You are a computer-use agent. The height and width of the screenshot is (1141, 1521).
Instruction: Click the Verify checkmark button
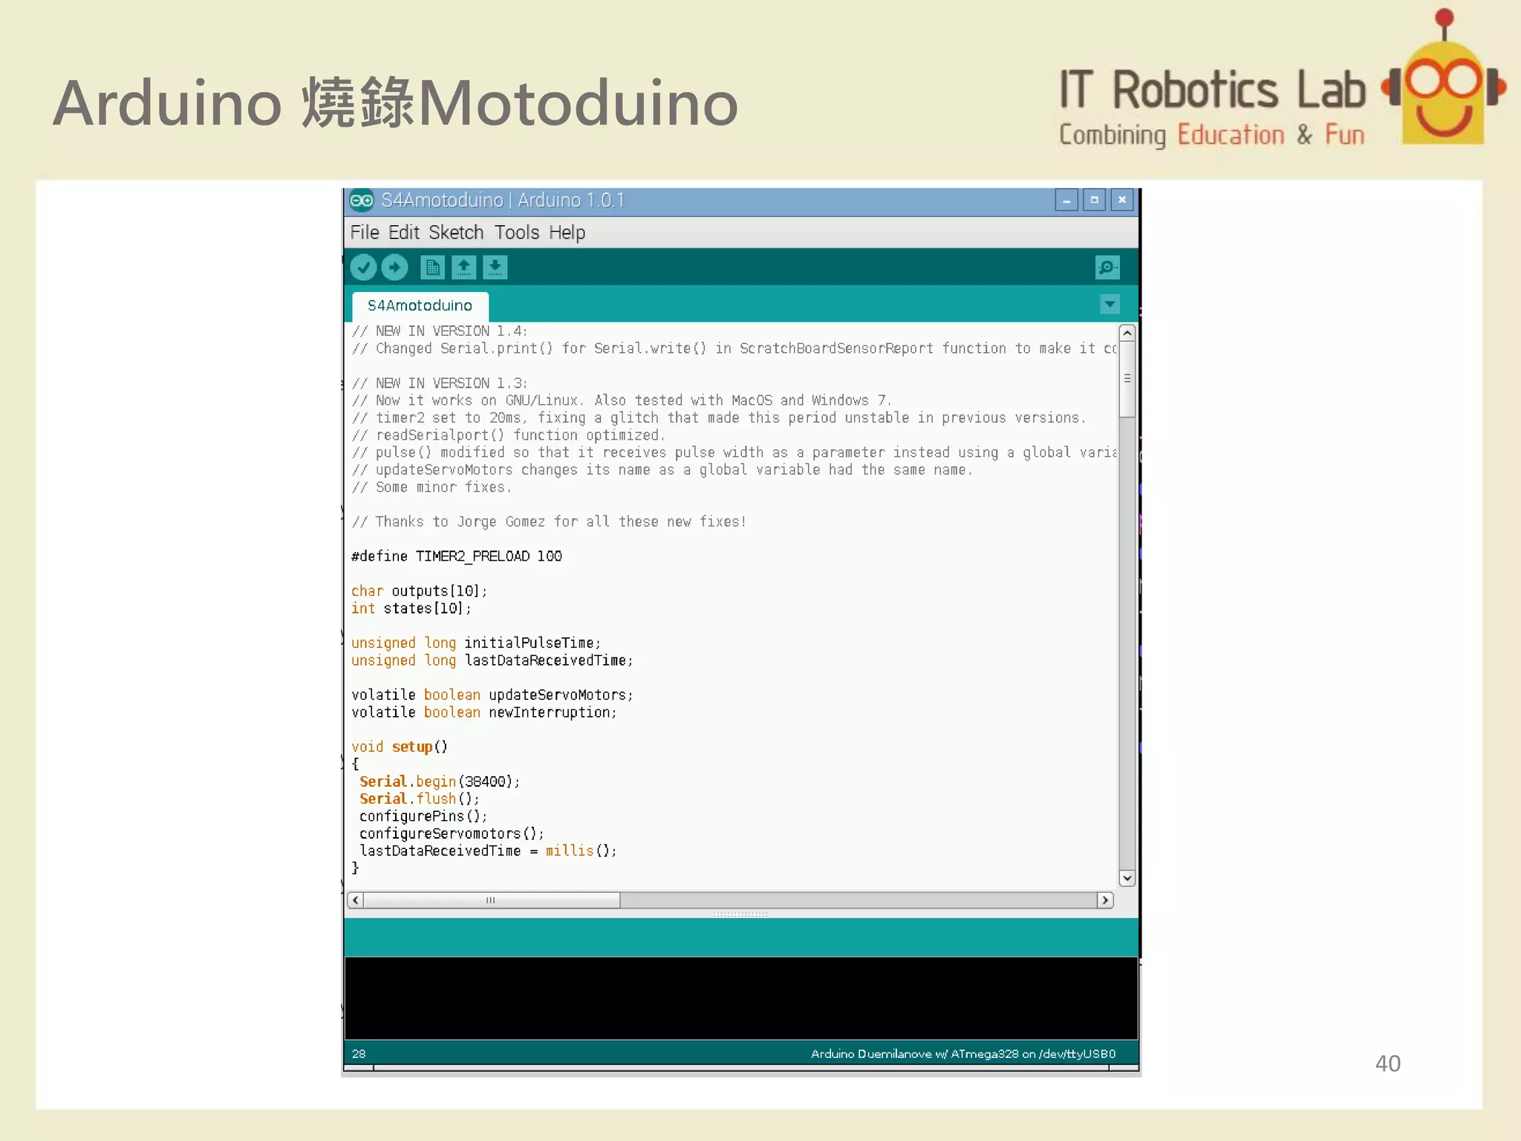tap(363, 267)
